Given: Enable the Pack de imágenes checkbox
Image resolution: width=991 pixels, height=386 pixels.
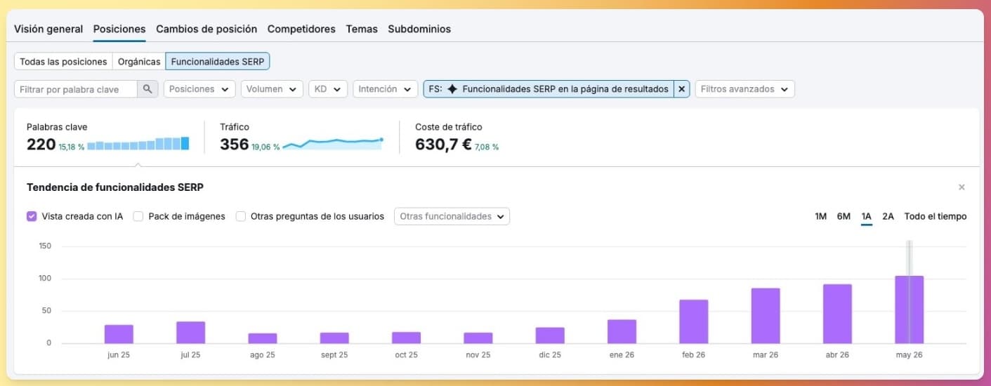Looking at the screenshot, I should 138,216.
